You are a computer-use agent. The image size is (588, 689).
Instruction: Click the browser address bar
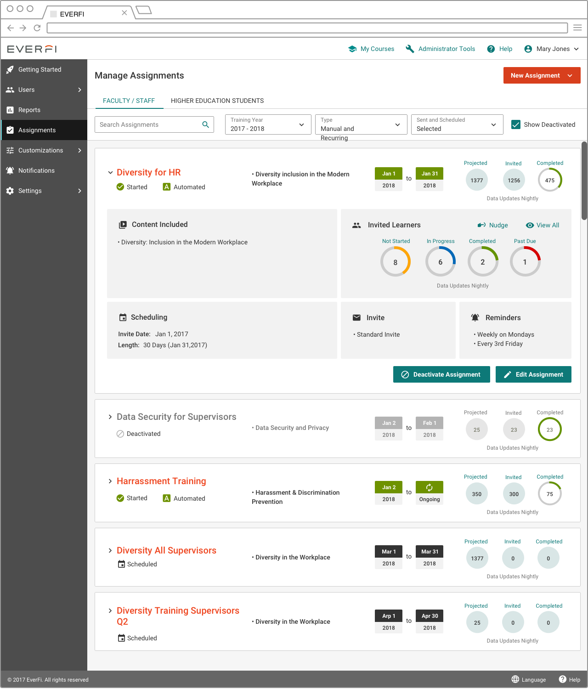click(307, 28)
